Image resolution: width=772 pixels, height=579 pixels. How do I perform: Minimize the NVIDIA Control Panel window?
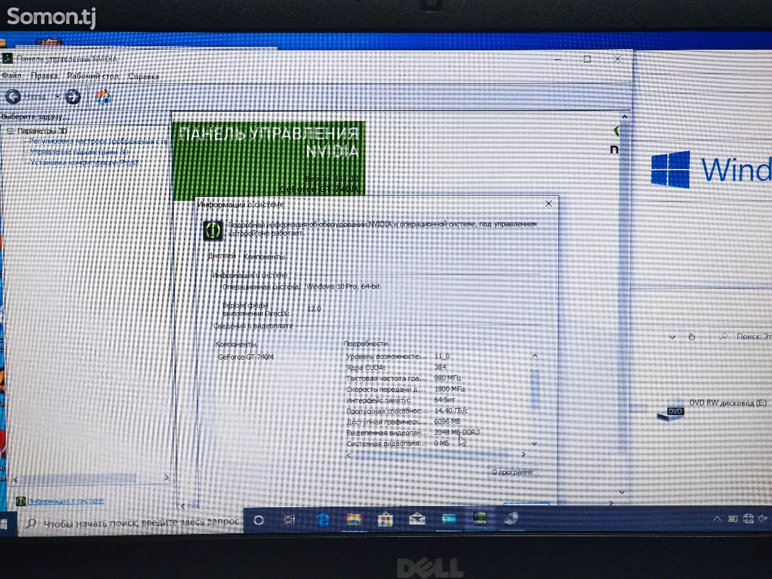(x=558, y=59)
